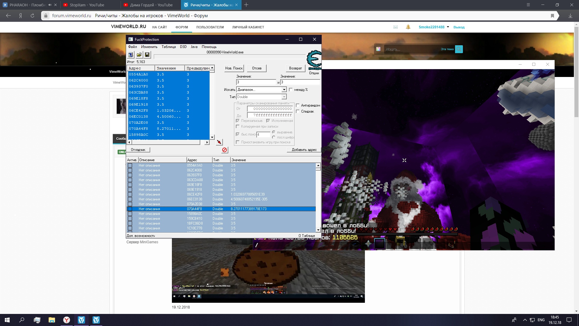Click the open folder toolbar icon

[x=139, y=55]
